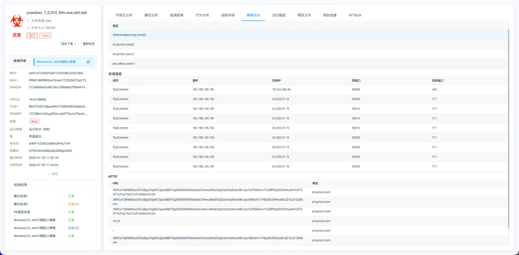Click the file type icon beside 文件类型 exe
This screenshot has width=519, height=255.
[28, 21]
